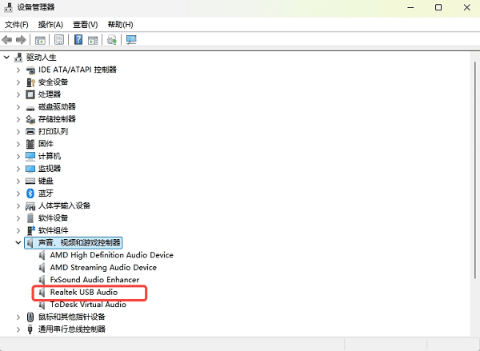Click the 蓝牙 Bluetooth icon

pyautogui.click(x=30, y=193)
